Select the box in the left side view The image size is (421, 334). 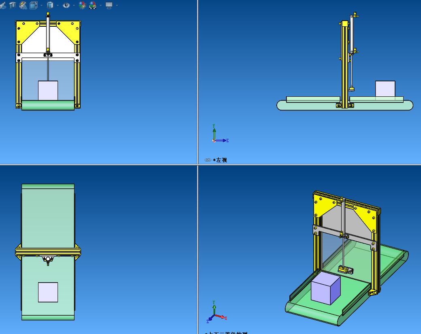coord(385,89)
